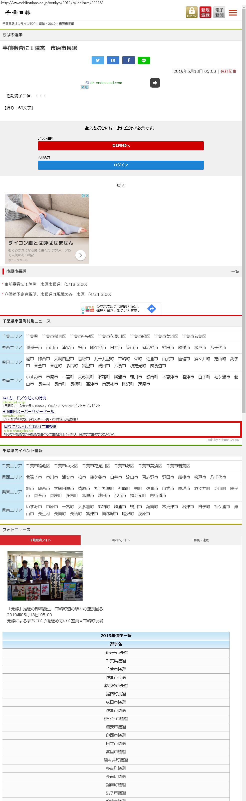Open the 我孫子市長選 election entry

116,652
